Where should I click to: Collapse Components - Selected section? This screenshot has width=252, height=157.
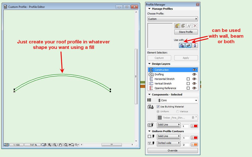coord(149,94)
